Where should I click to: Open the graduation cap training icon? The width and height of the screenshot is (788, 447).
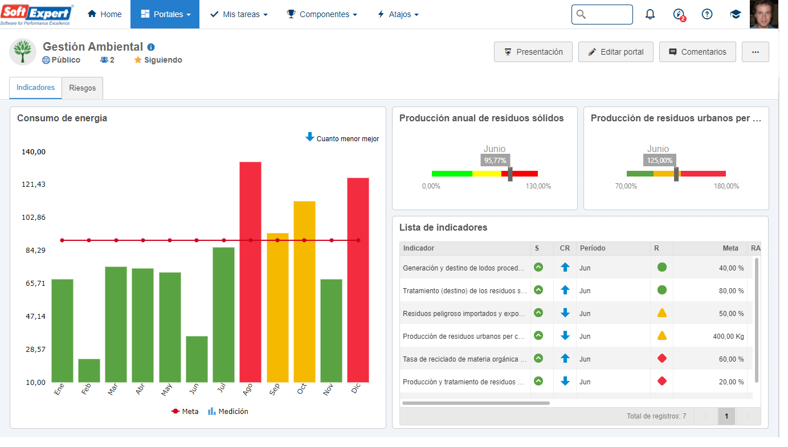click(736, 14)
